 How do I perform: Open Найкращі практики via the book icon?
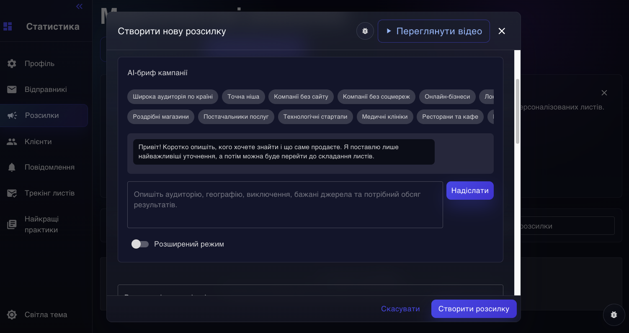(x=11, y=224)
